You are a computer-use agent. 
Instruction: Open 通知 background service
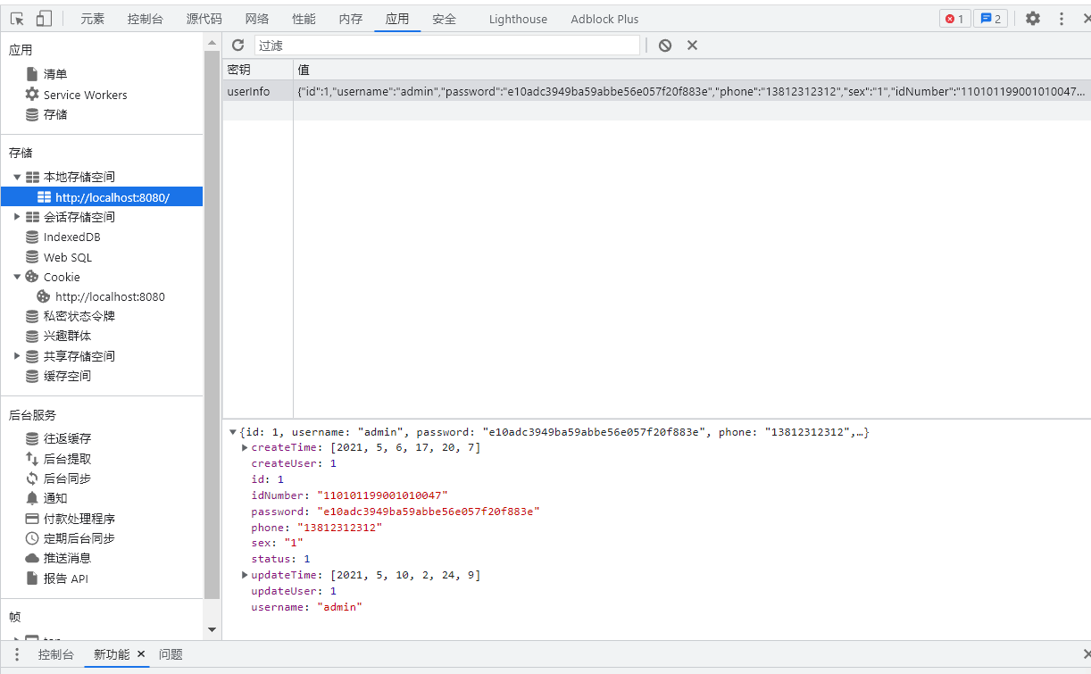[55, 498]
